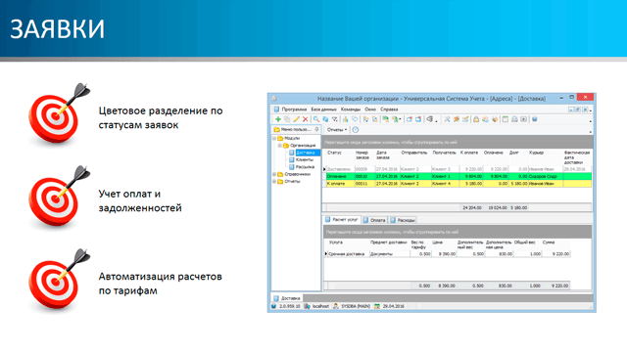627x352 pixels.
Task: Click the magnifying glass Search icon
Action: pos(315,119)
